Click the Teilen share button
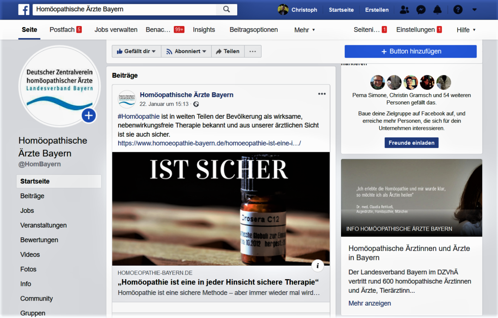498x318 pixels. [x=228, y=51]
